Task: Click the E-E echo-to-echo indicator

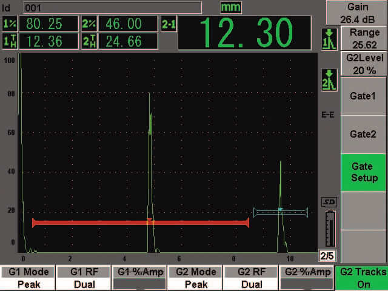Action: (x=327, y=115)
